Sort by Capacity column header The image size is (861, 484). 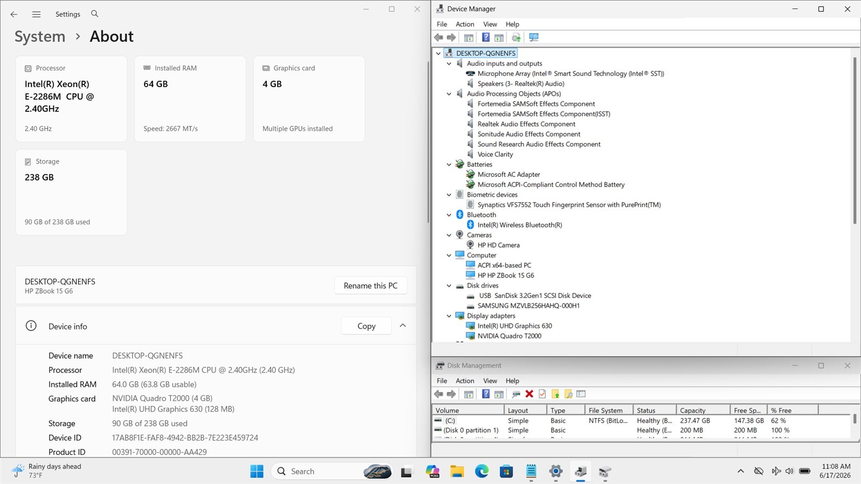point(703,410)
